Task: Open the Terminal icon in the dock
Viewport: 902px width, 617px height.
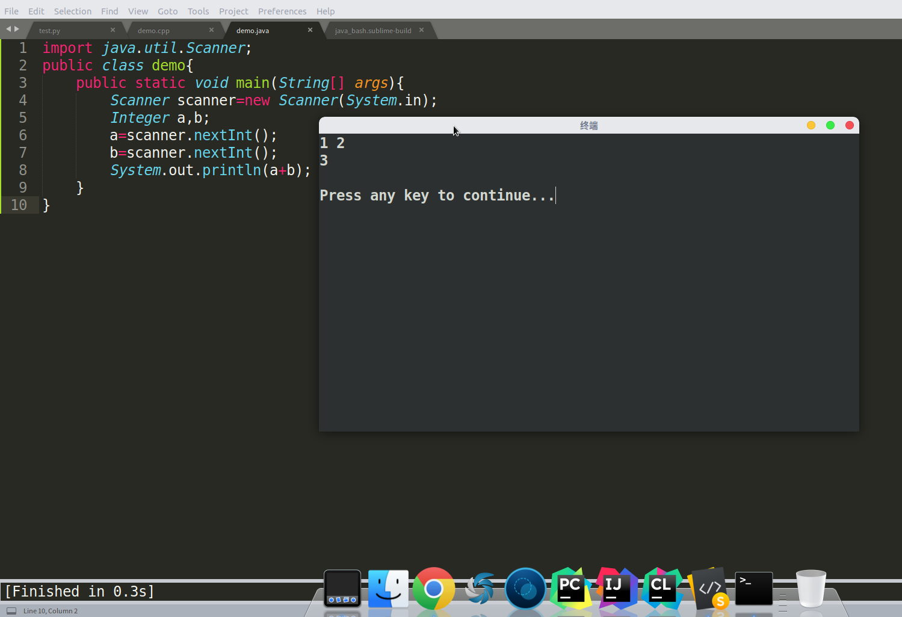Action: (754, 588)
